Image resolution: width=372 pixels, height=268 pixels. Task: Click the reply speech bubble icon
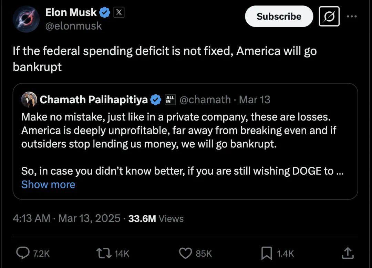[x=23, y=253]
